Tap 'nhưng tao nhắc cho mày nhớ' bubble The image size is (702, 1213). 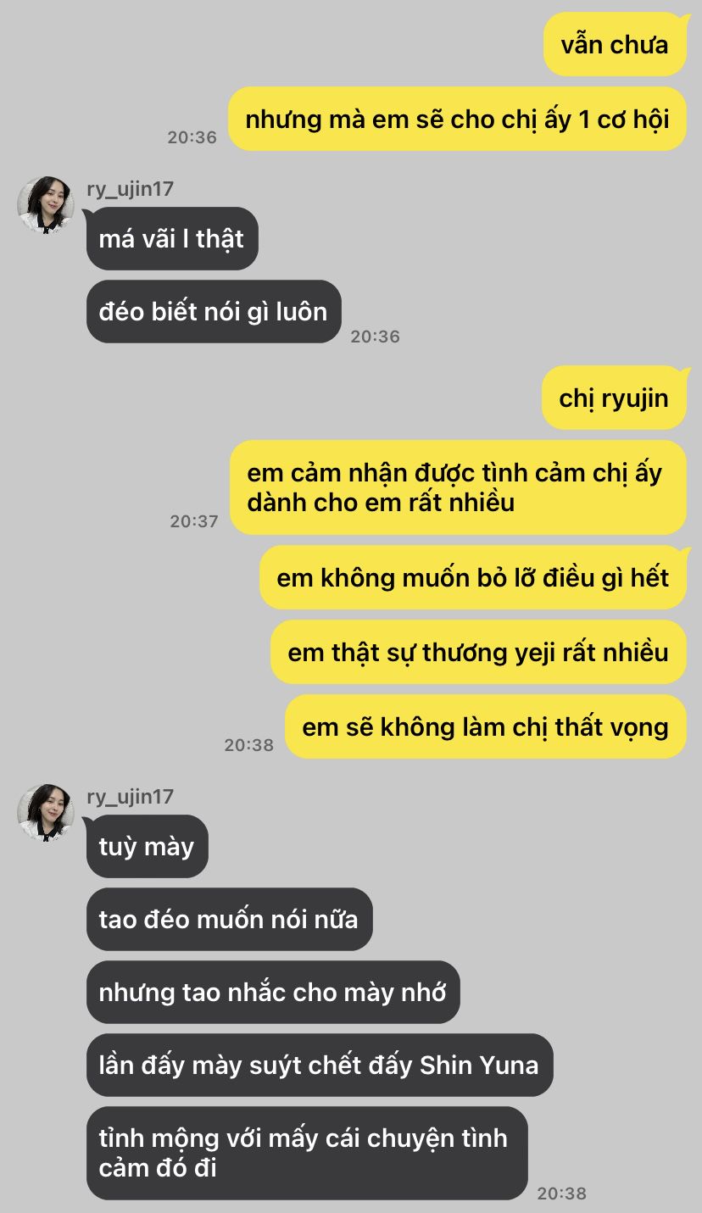[273, 992]
